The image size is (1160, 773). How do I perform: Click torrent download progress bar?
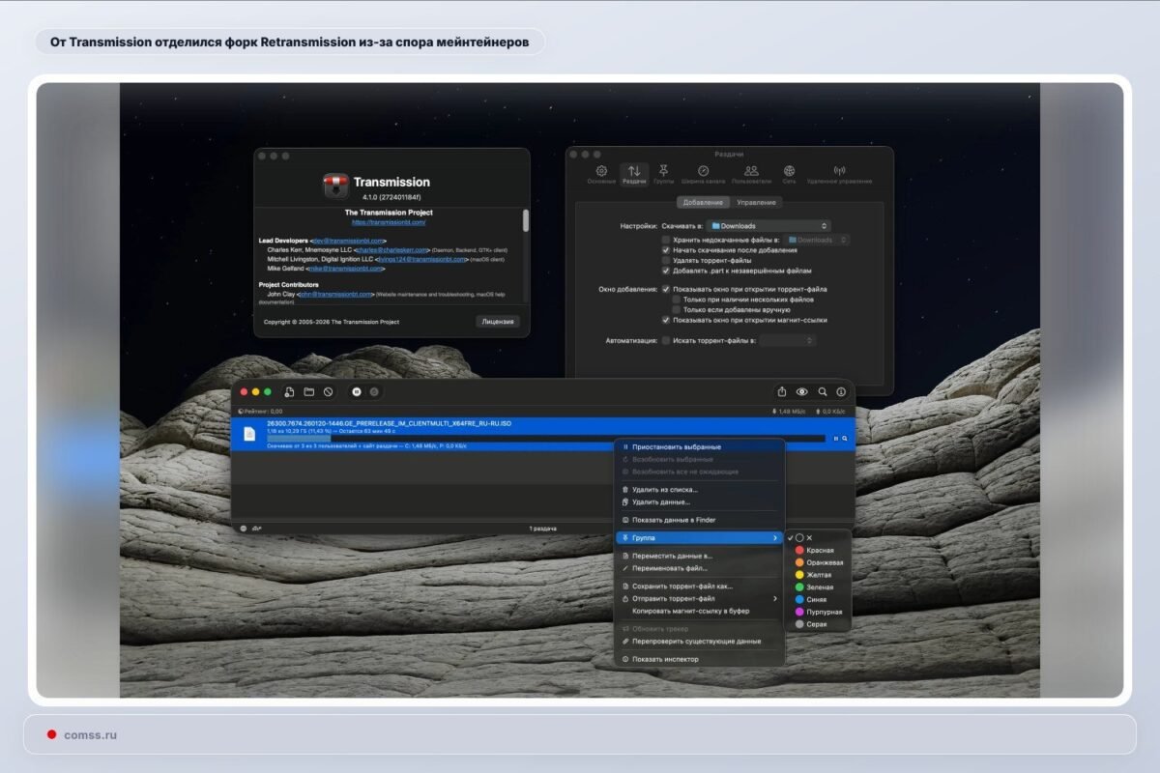tap(546, 439)
